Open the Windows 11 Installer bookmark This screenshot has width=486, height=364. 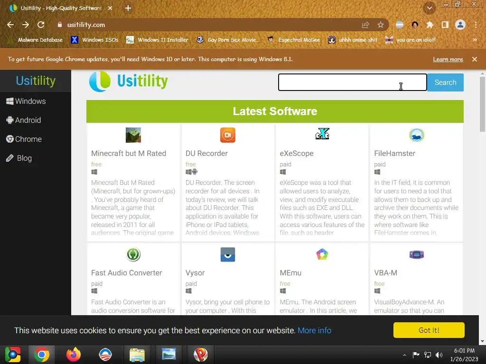(x=158, y=40)
